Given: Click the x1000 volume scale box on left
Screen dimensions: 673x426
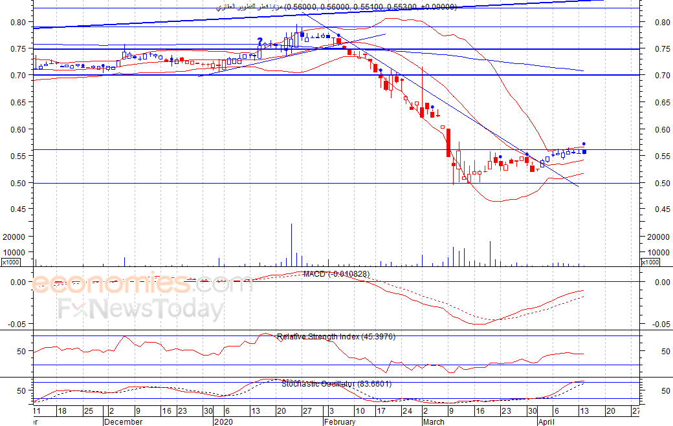Looking at the screenshot, I should pos(11,262).
